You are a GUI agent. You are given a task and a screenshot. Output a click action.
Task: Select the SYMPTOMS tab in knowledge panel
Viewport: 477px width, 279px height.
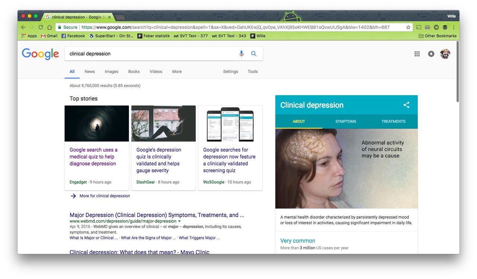coord(346,121)
